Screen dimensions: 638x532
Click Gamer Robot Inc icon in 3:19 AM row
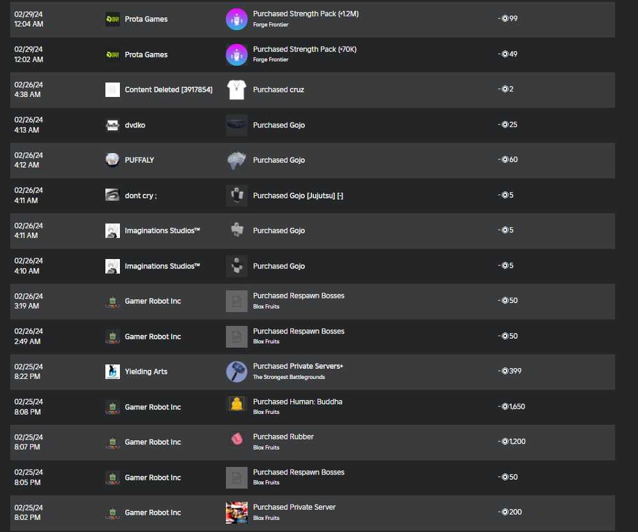point(112,301)
